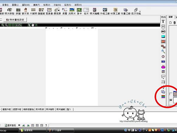Open the 外框工廠 frame factory

tap(105, 11)
